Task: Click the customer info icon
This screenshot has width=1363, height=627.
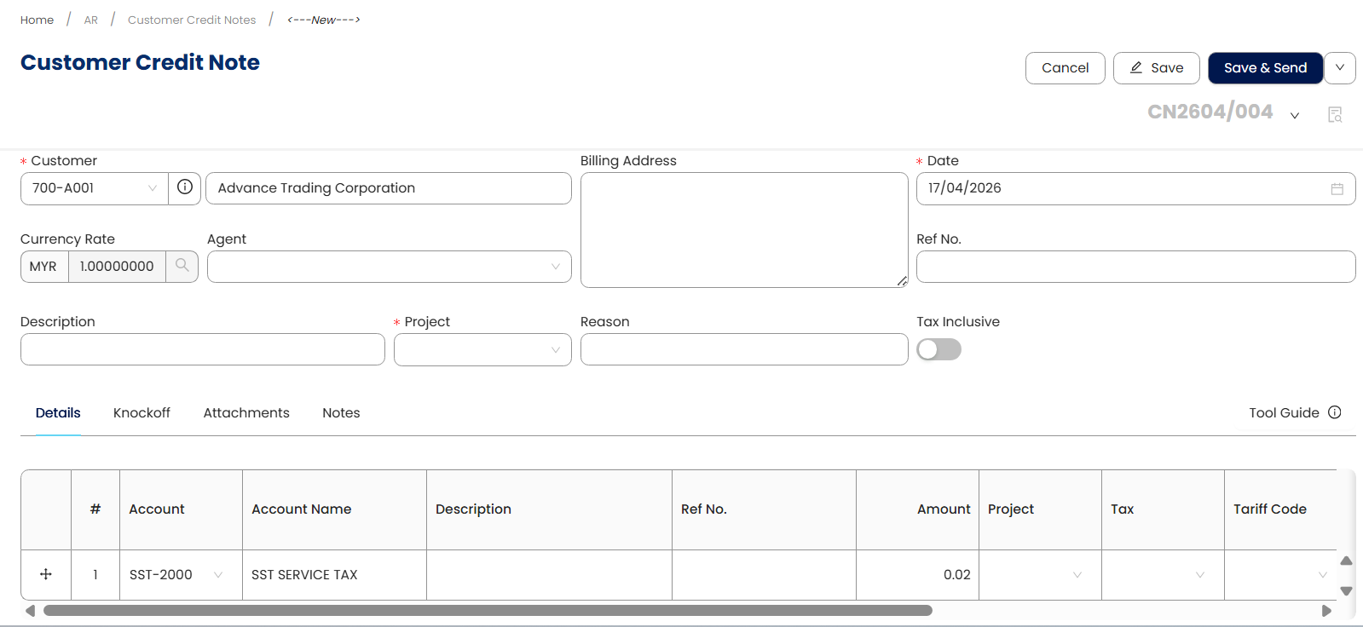Action: coord(184,187)
